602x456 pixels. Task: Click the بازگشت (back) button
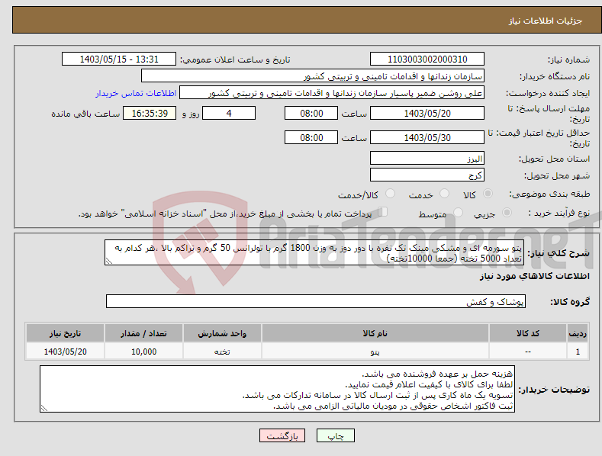(282, 435)
